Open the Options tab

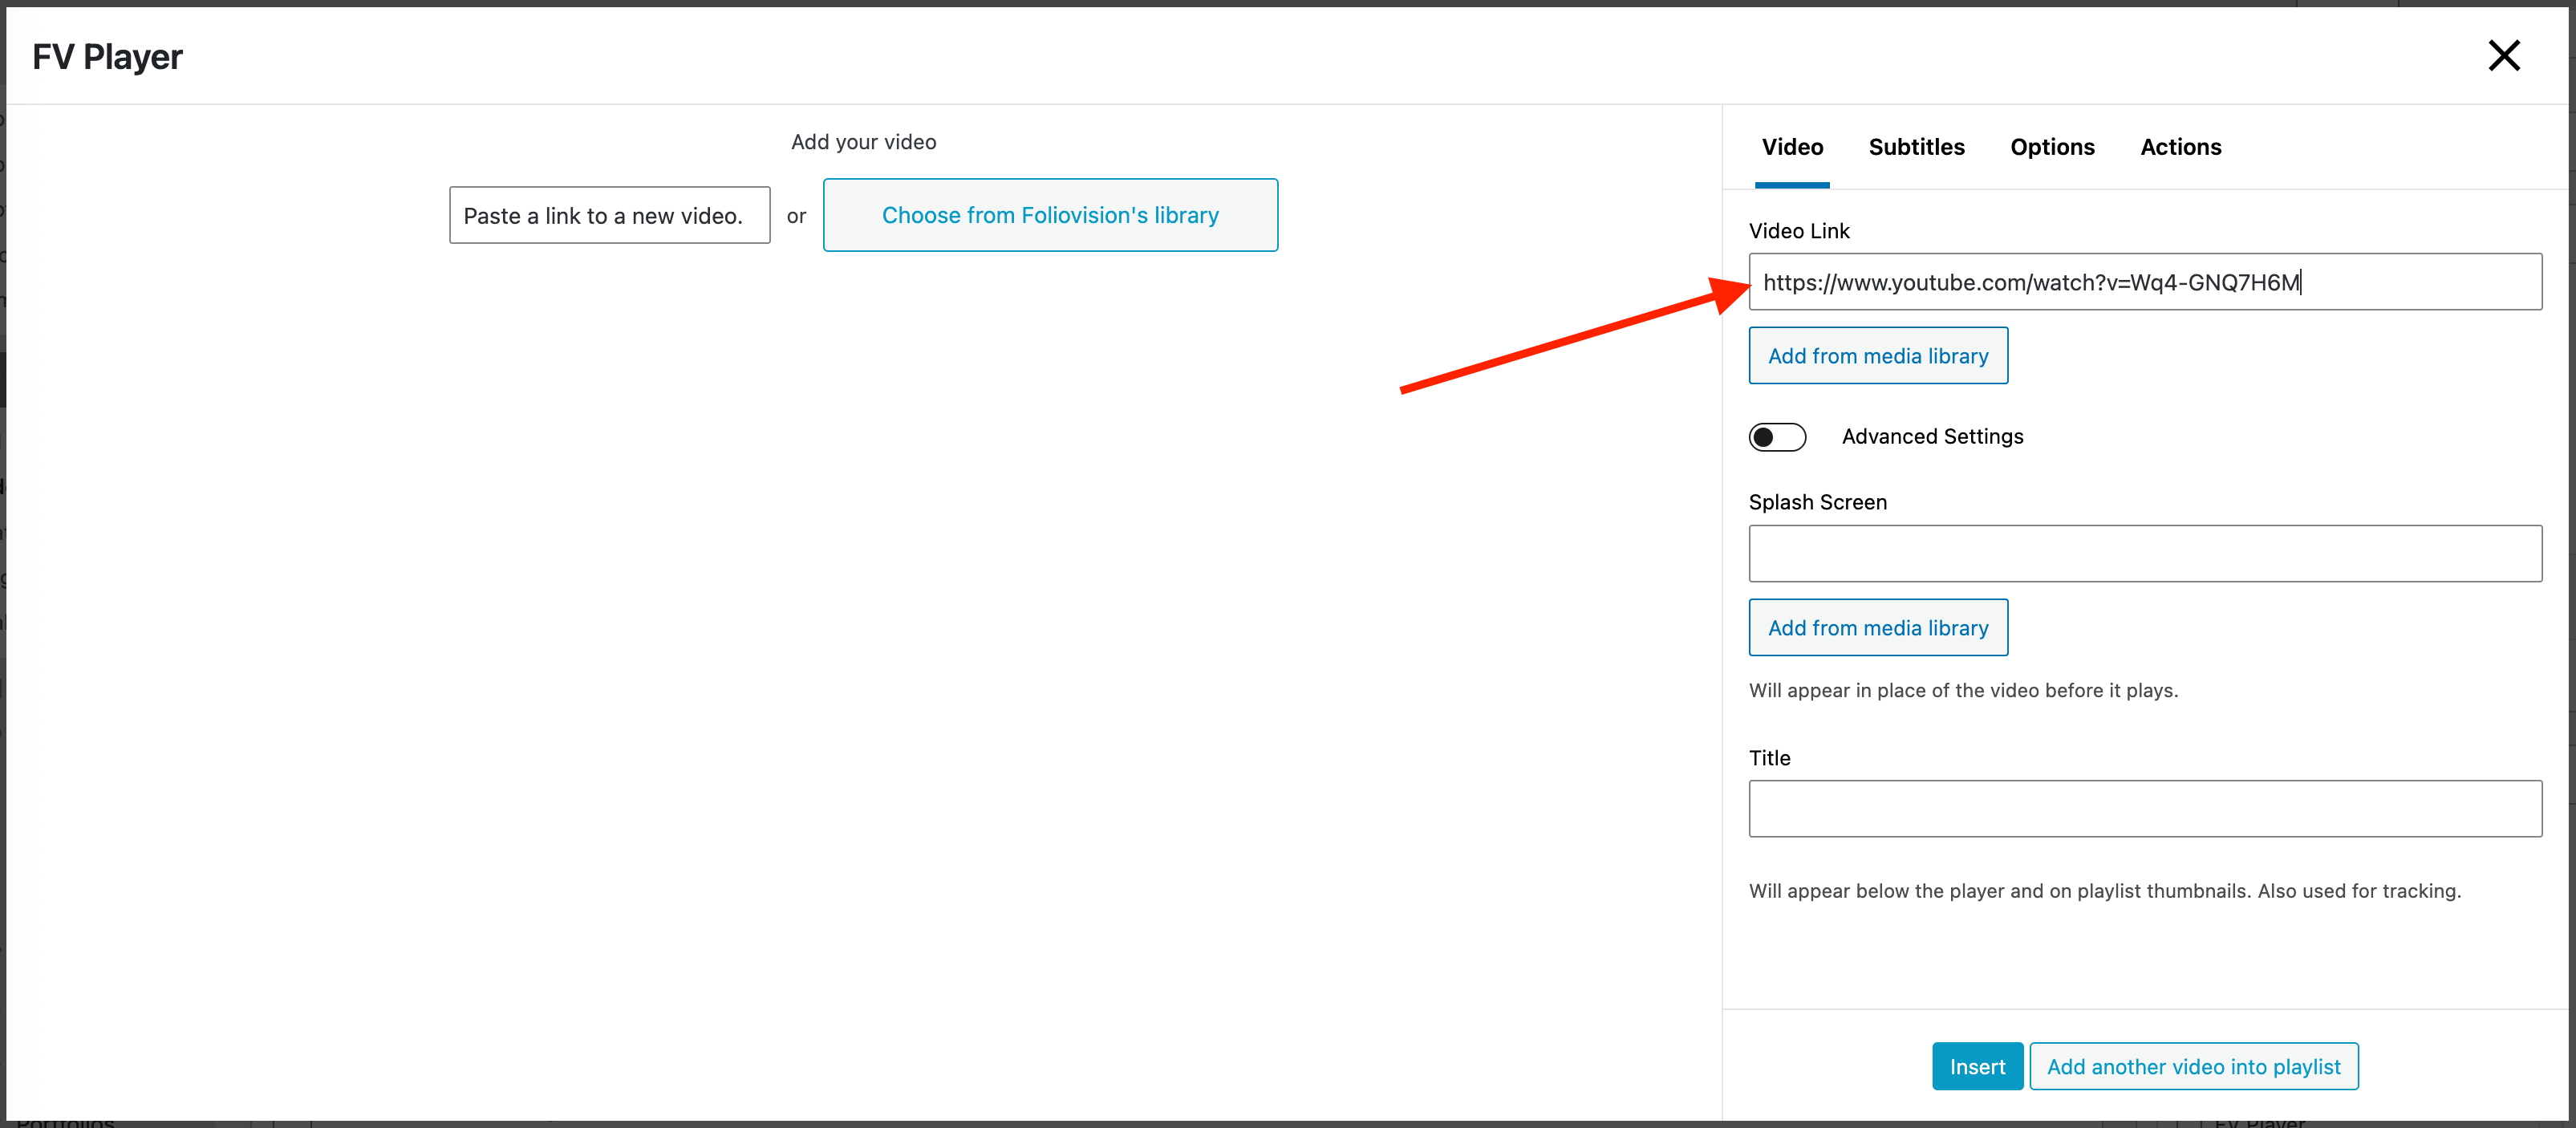point(2052,147)
